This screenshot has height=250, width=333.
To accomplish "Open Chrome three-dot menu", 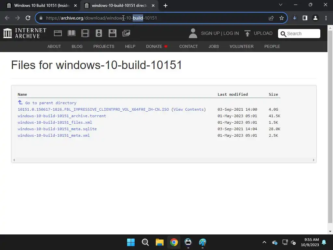I will pos(326,18).
